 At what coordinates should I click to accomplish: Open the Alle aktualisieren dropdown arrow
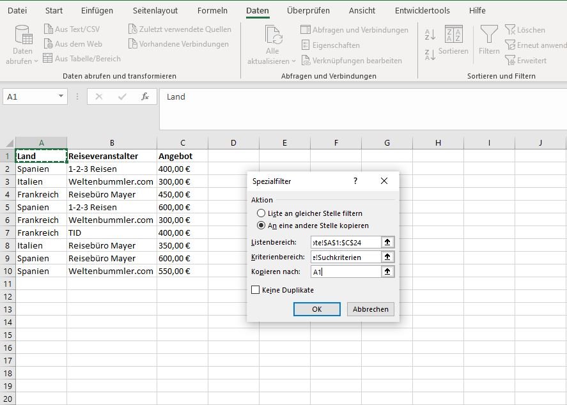293,61
